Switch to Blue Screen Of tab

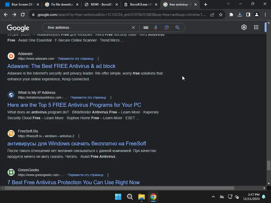click(x=22, y=4)
